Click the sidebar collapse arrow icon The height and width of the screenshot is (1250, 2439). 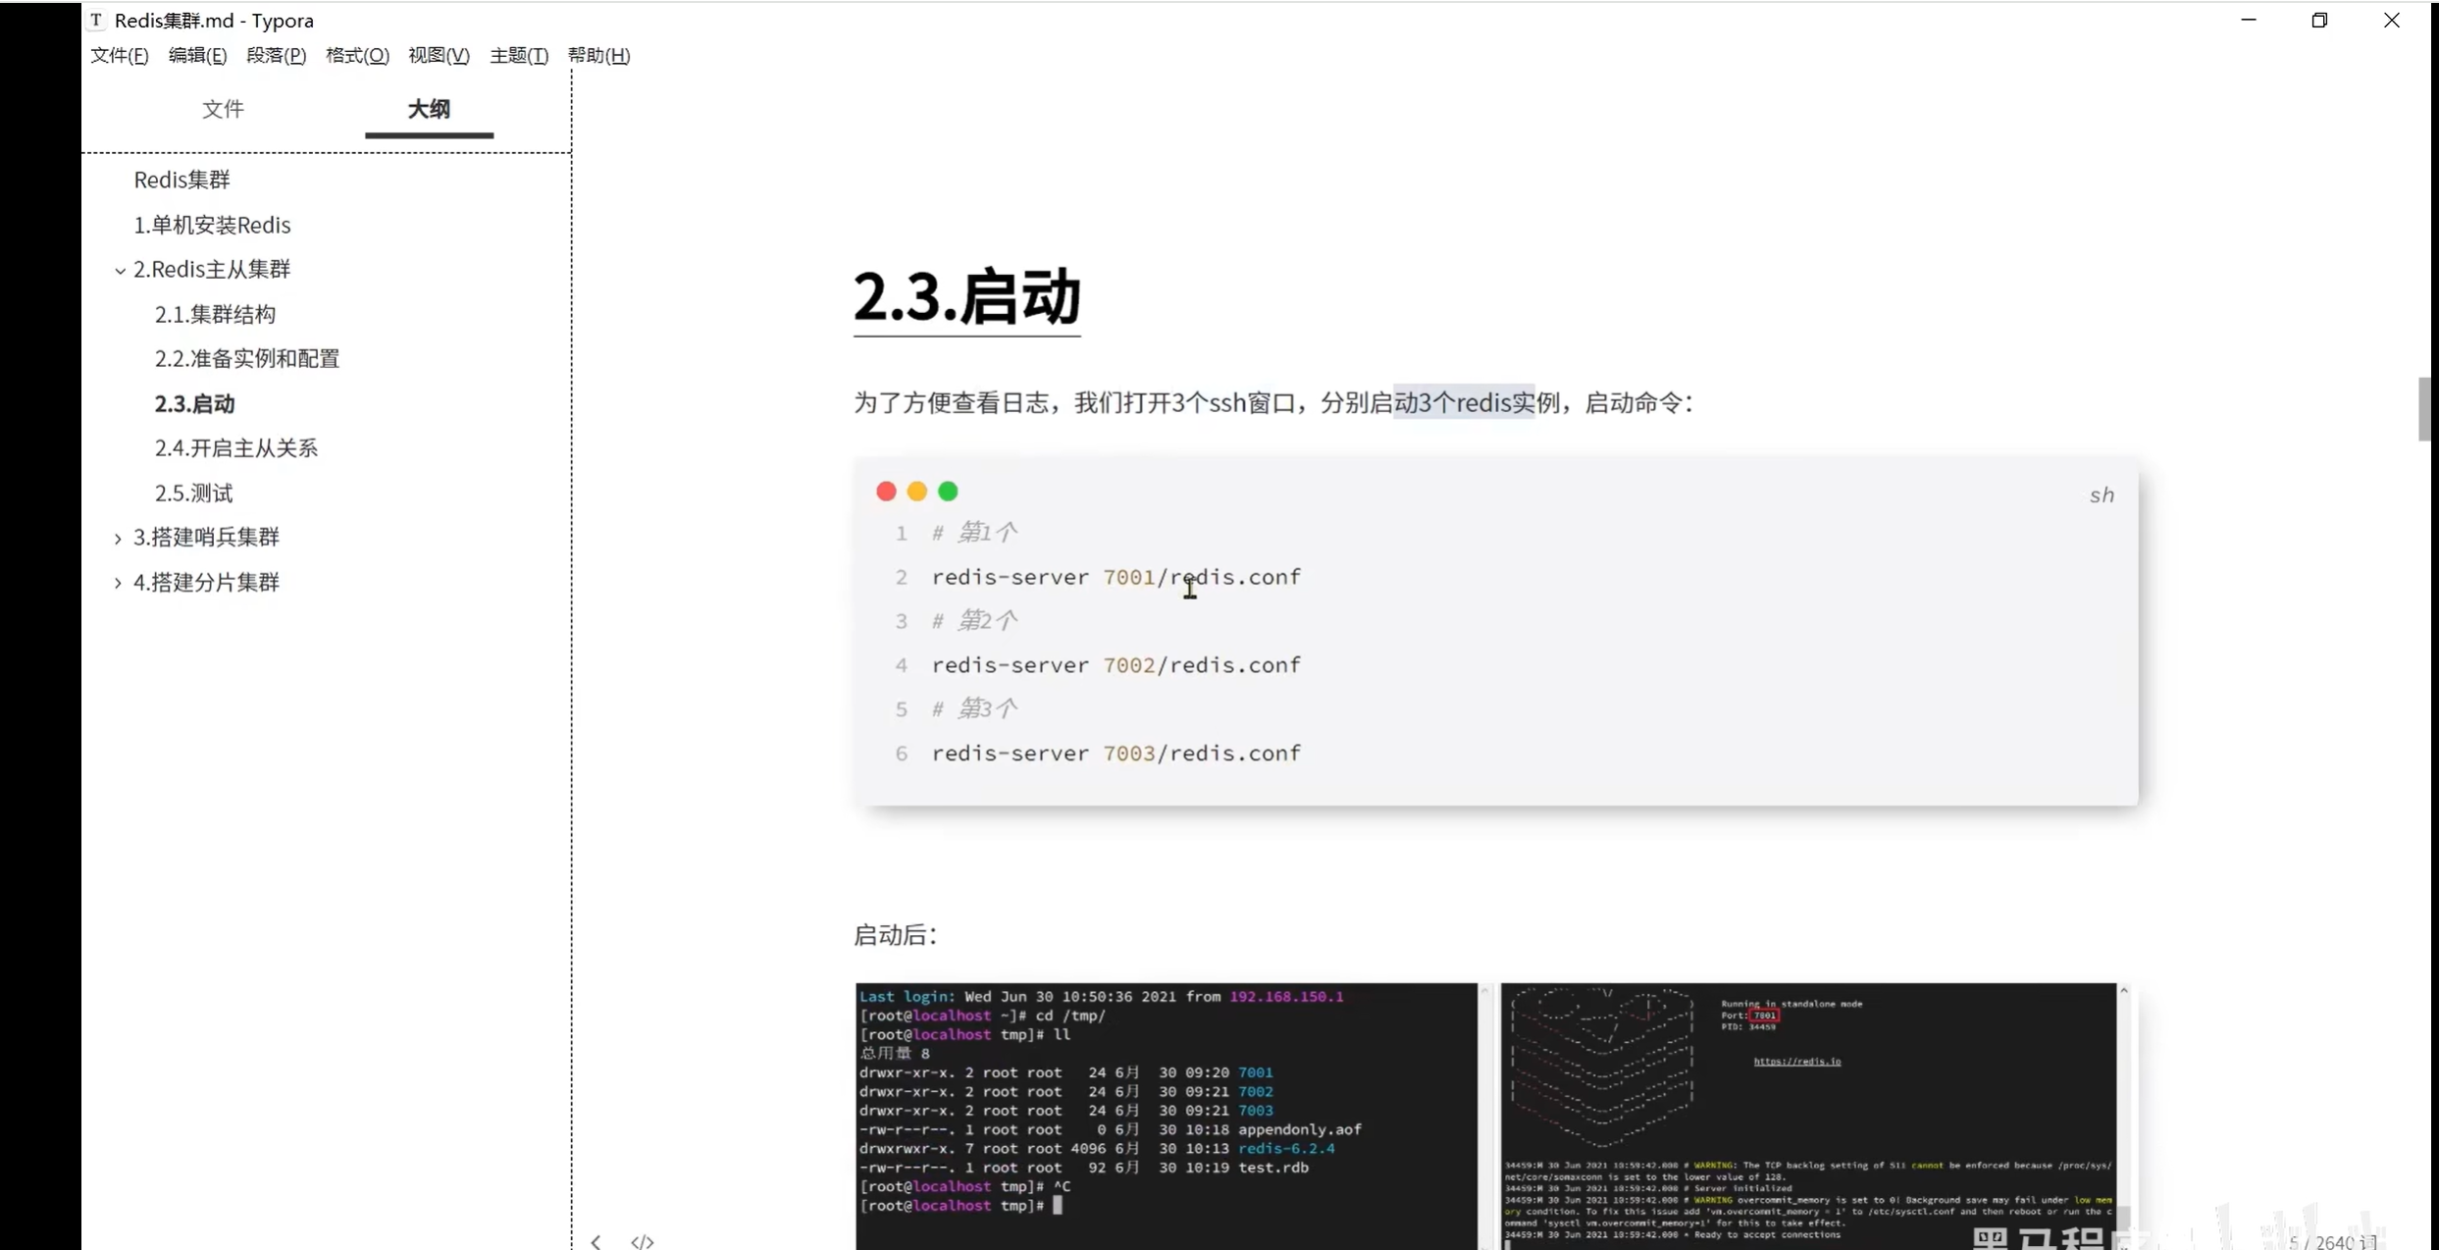point(596,1241)
